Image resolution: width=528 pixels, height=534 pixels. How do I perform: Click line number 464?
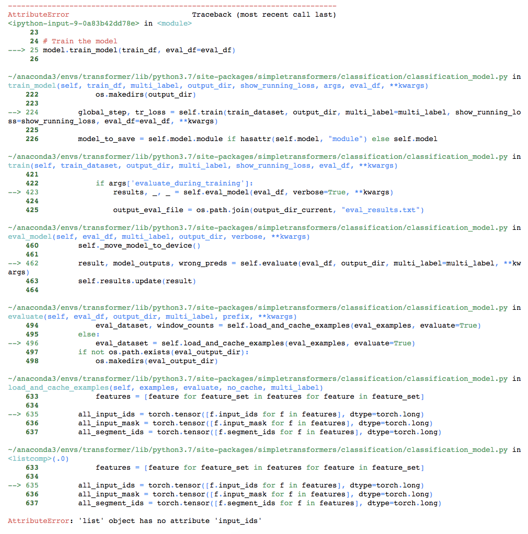coord(32,290)
